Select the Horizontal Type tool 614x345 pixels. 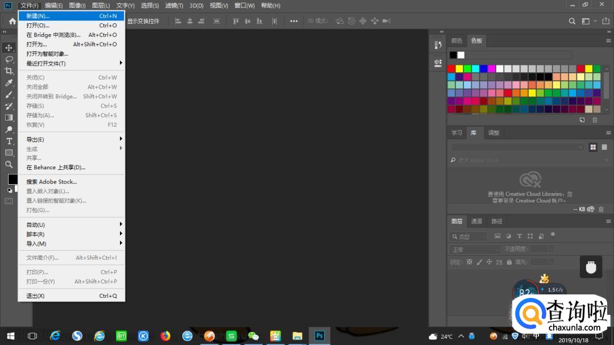pos(9,141)
